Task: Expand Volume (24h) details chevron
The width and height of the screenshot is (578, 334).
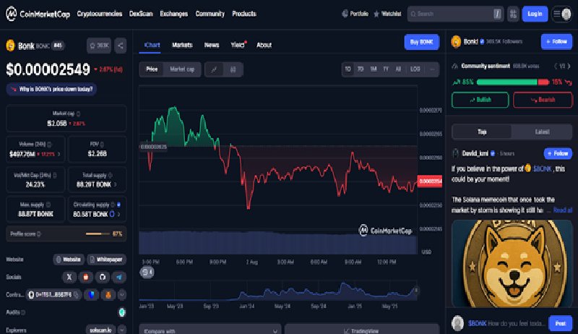Action: coord(59,154)
